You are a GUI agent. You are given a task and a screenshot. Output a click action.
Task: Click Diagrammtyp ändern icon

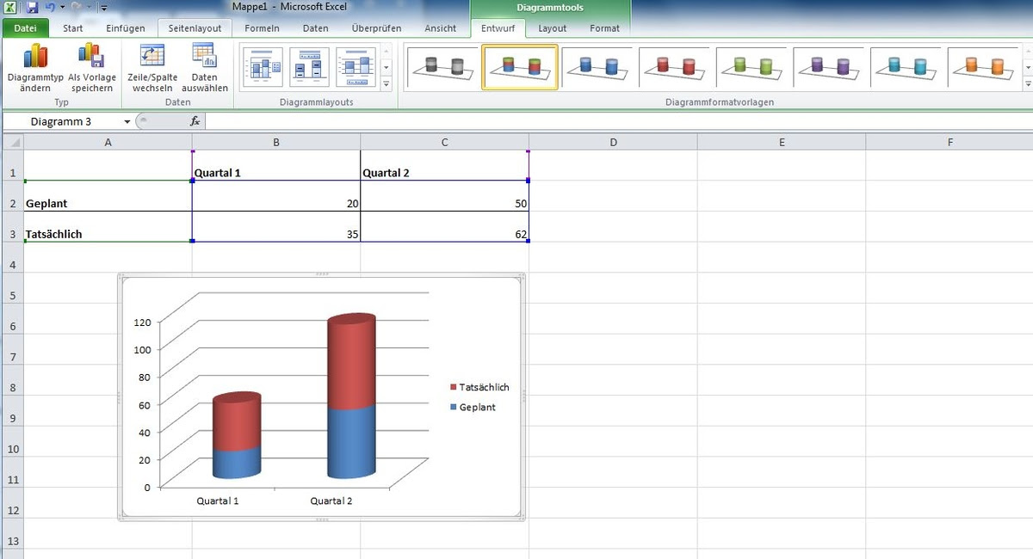click(35, 57)
